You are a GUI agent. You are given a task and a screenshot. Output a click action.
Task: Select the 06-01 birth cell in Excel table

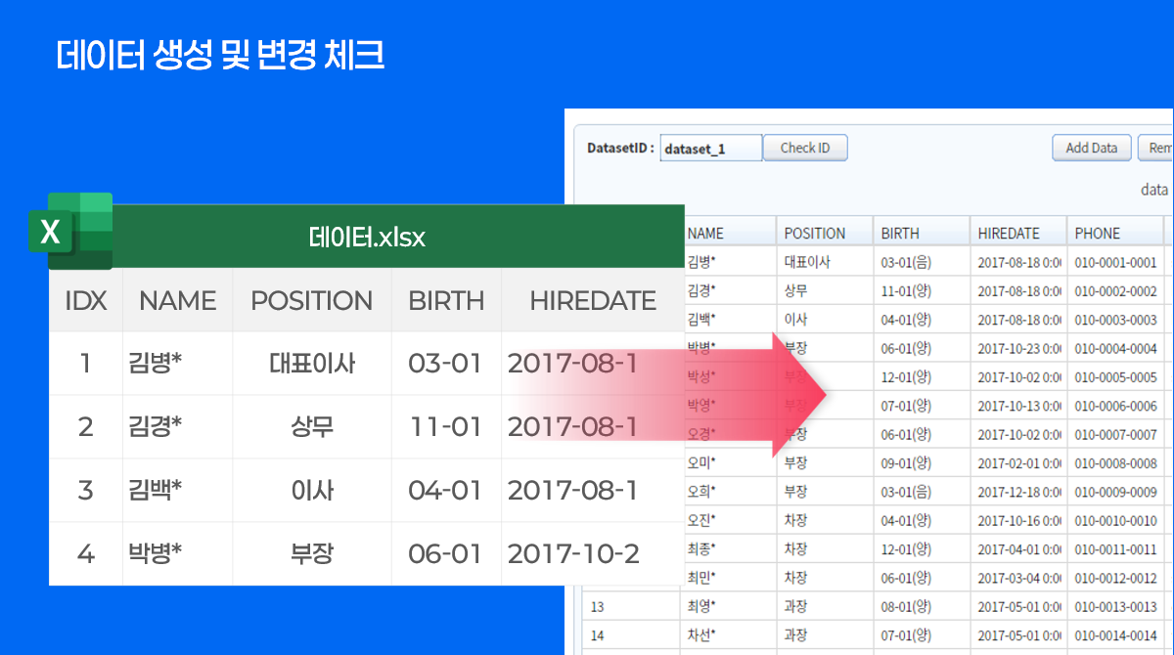(446, 553)
